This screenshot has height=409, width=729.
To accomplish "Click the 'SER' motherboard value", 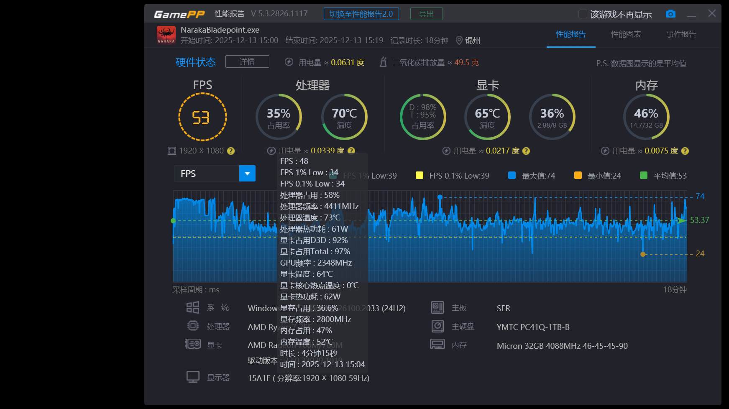I will tap(504, 308).
